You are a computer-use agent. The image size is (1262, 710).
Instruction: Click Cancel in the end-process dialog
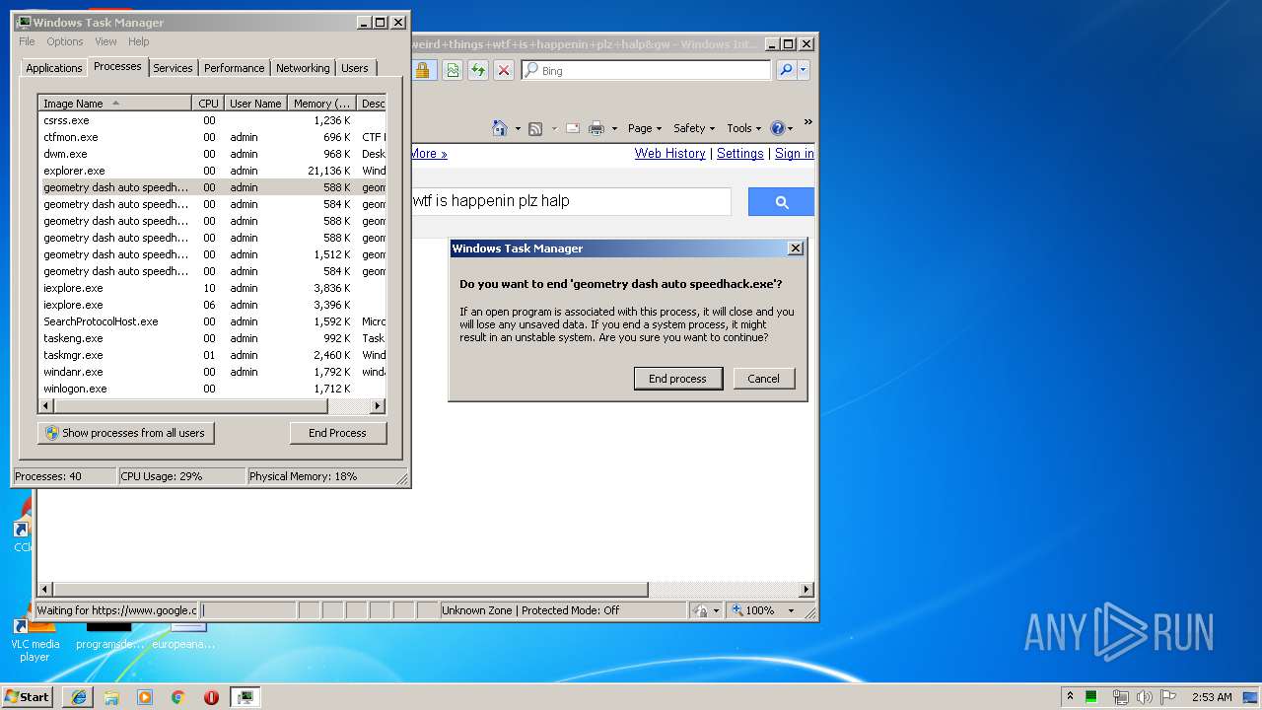764,379
